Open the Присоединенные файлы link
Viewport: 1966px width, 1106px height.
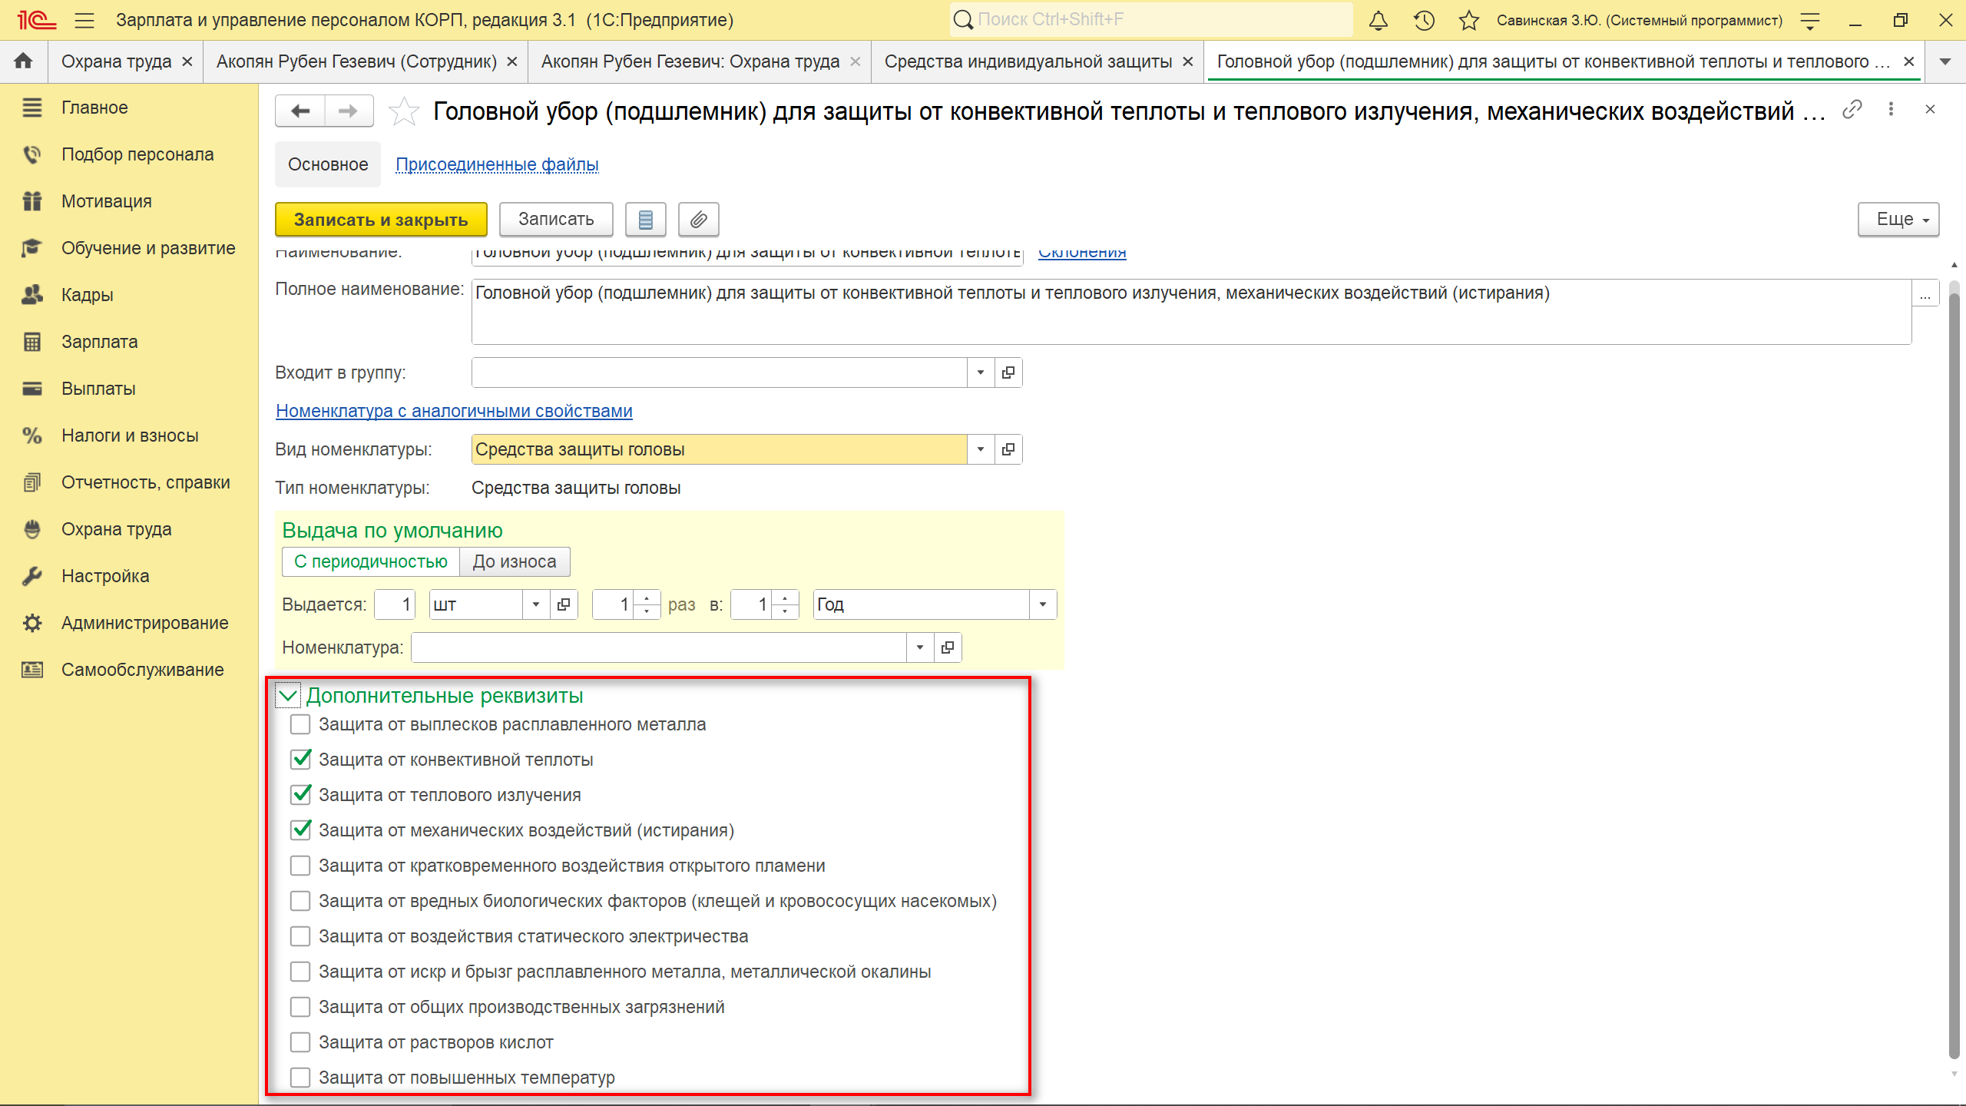click(x=497, y=164)
